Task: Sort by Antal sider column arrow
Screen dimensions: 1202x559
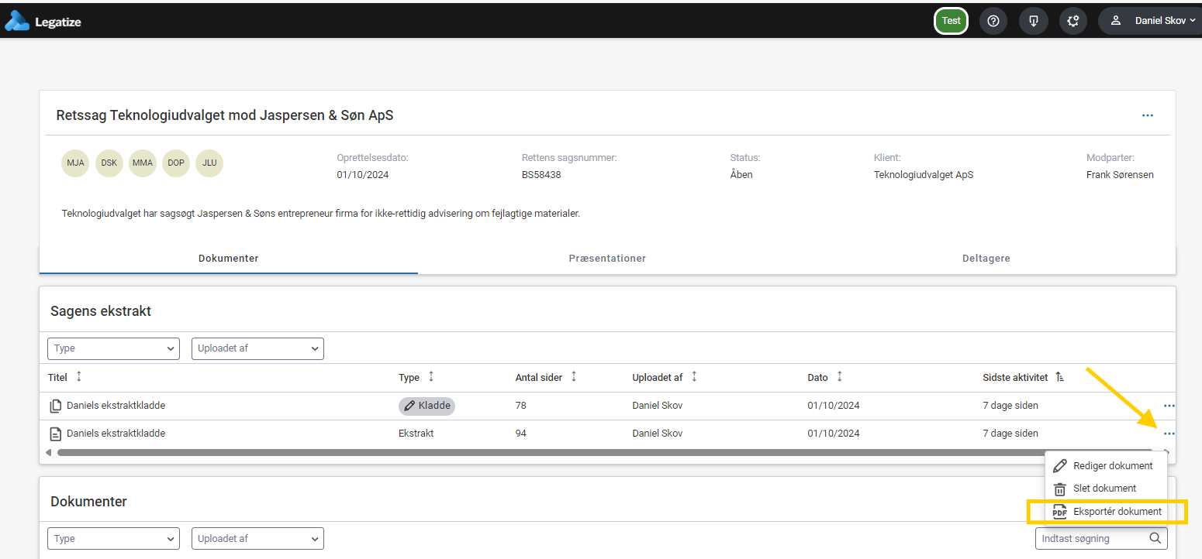Action: tap(574, 377)
